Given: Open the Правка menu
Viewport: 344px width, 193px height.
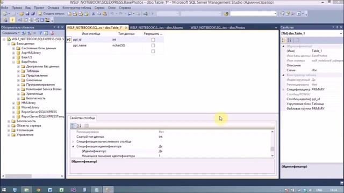Looking at the screenshot, I should (17, 8).
